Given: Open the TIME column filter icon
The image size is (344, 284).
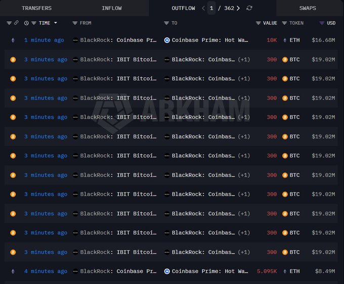Looking at the screenshot, I should [x=33, y=23].
